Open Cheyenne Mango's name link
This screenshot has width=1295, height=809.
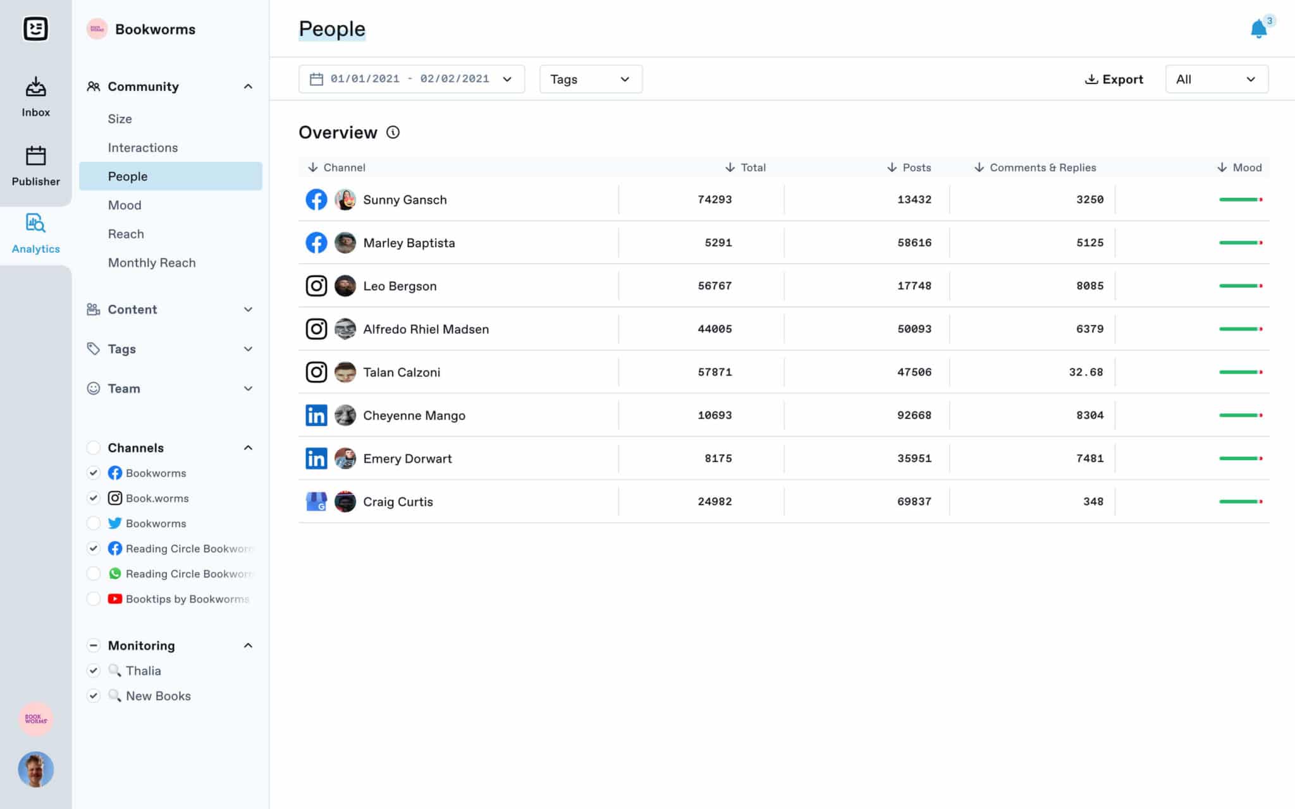(x=414, y=415)
